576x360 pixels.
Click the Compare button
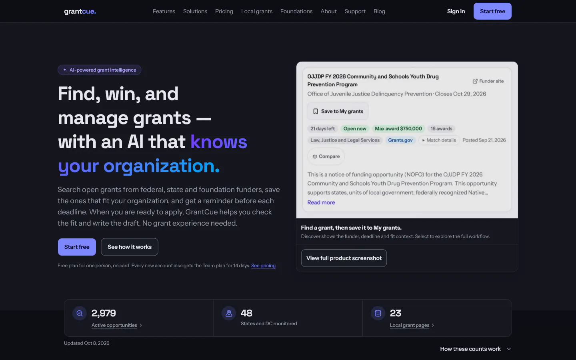[326, 156]
